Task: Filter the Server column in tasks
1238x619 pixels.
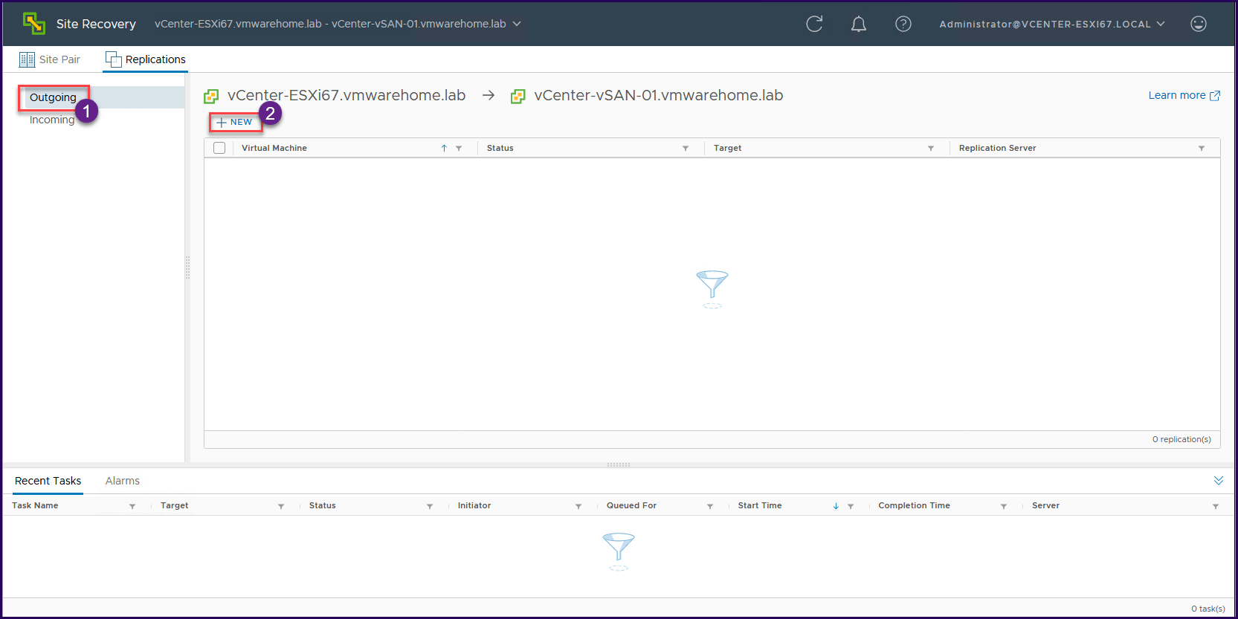Action: point(1216,506)
